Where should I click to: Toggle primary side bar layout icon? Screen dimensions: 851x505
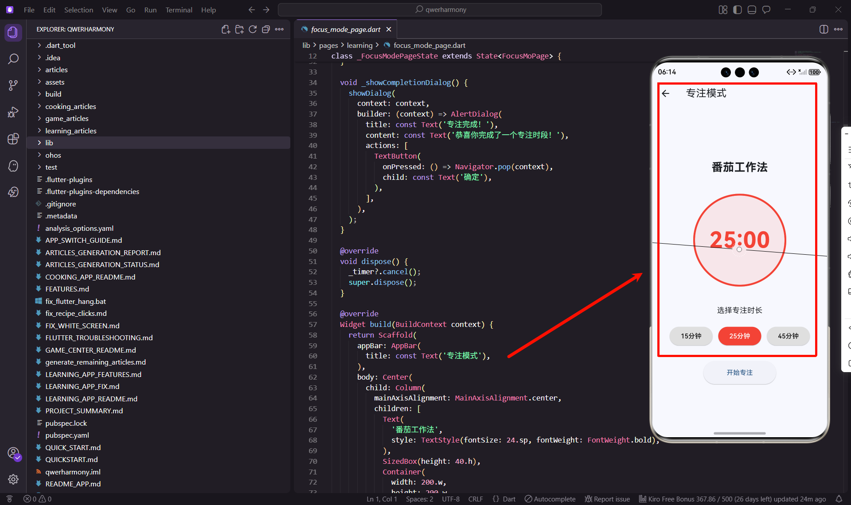pyautogui.click(x=738, y=10)
